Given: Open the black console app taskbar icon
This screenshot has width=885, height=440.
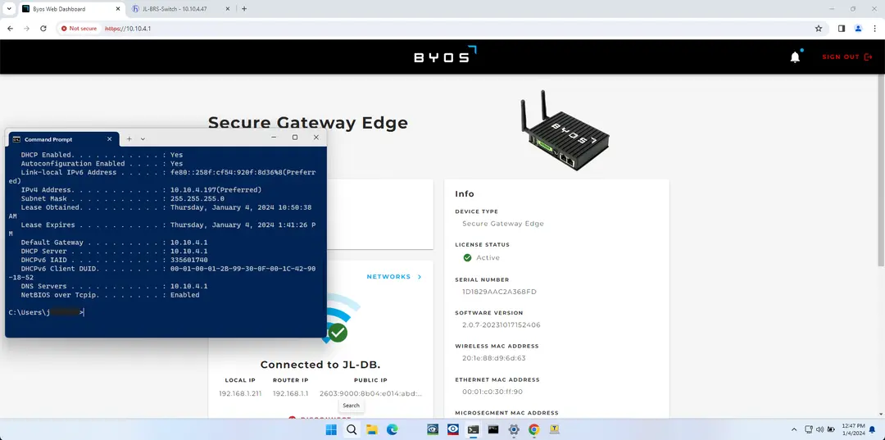Looking at the screenshot, I should pyautogui.click(x=493, y=430).
